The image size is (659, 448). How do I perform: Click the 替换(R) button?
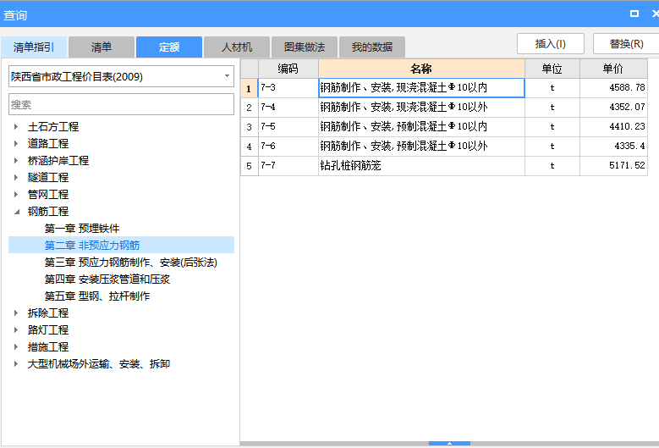(x=626, y=44)
